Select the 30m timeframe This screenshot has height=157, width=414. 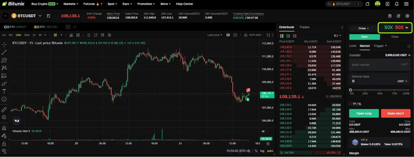click(x=27, y=35)
